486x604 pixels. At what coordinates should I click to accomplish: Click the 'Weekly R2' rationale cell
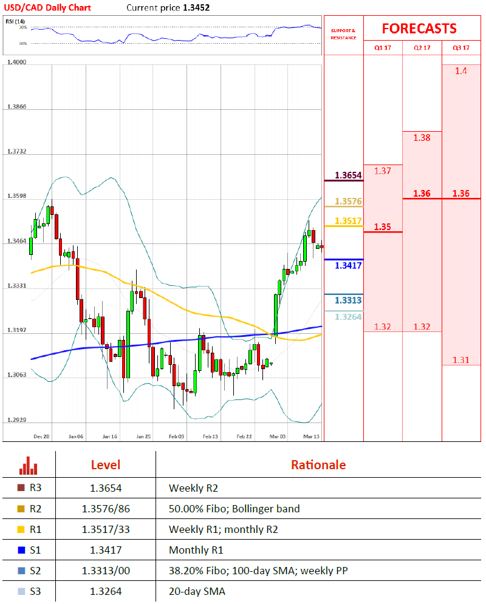coord(193,488)
